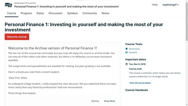Open the Community tab
188x106 pixels.
90,13
